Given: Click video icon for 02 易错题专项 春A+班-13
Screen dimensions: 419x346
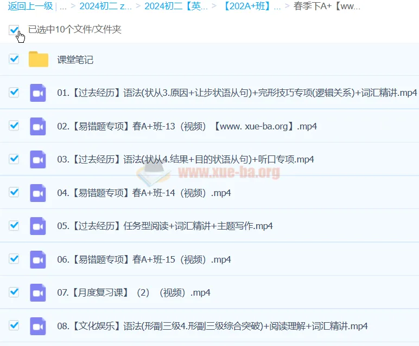Looking at the screenshot, I should click(38, 126).
